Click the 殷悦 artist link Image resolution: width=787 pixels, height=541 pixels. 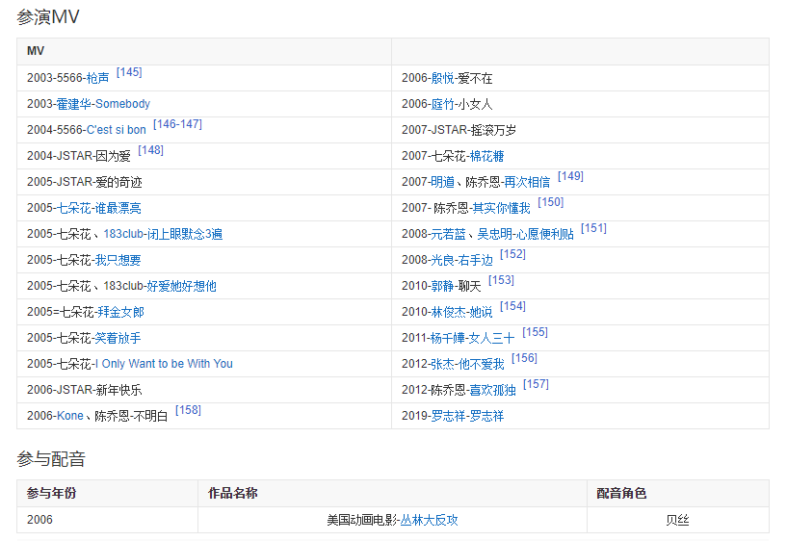442,78
